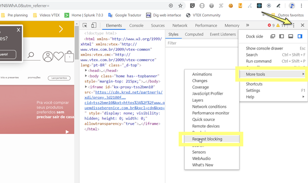Click the red error count indicator
The image size is (308, 183).
coord(271,25)
